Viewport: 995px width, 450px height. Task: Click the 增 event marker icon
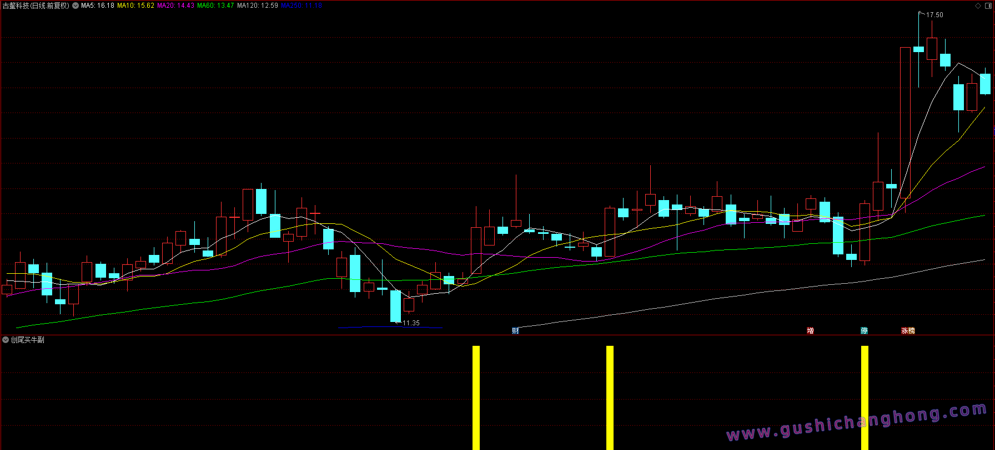coord(810,331)
